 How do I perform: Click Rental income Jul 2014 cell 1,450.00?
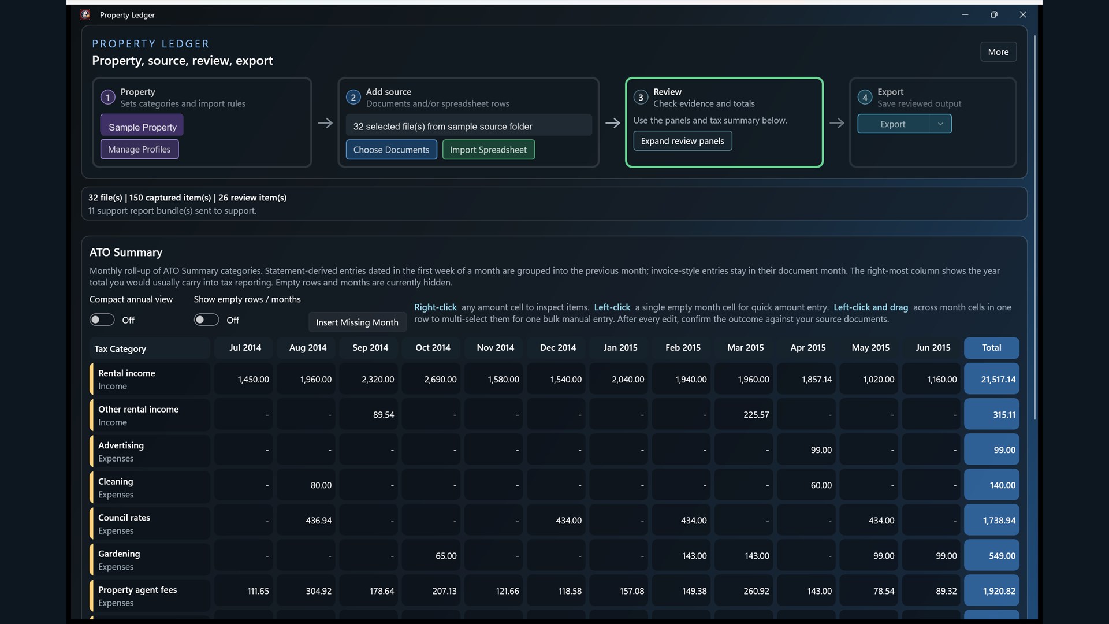tap(245, 380)
